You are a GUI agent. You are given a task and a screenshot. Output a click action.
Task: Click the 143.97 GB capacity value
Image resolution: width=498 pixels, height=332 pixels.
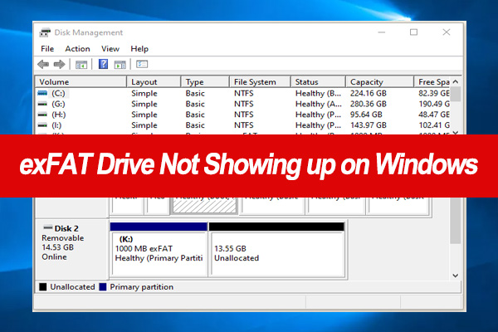point(368,125)
